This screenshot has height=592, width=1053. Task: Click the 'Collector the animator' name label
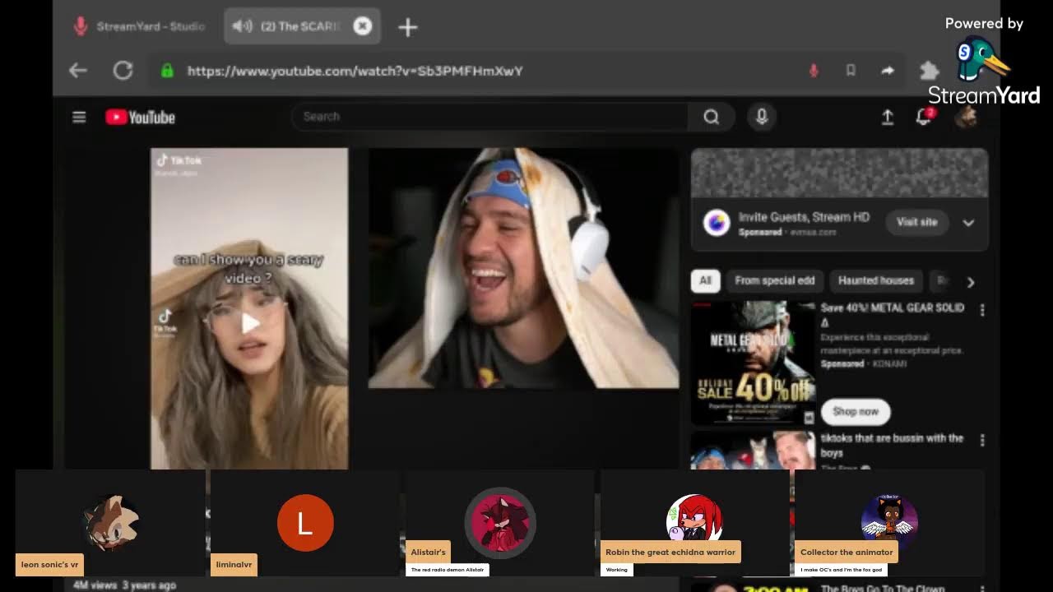click(x=847, y=553)
